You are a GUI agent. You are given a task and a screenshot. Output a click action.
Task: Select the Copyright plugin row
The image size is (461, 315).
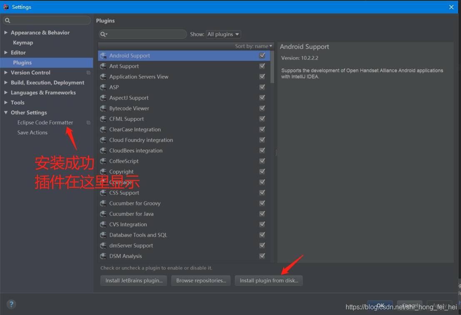[x=184, y=172]
